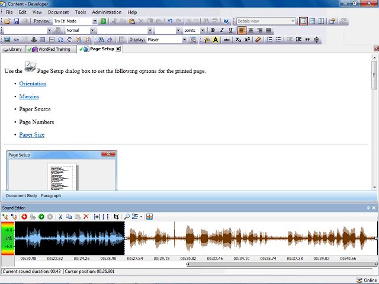Open the Tools menu
Viewport: 379px width, 284px height.
[x=81, y=12]
